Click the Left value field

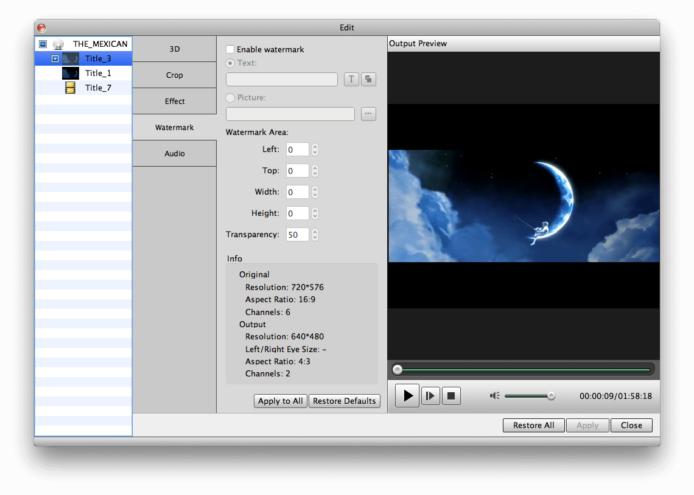click(298, 150)
